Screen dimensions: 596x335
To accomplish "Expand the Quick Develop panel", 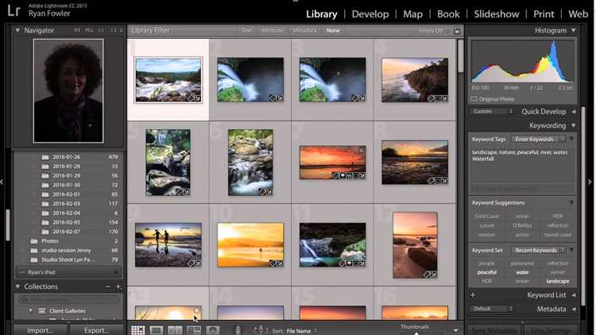I will 574,111.
